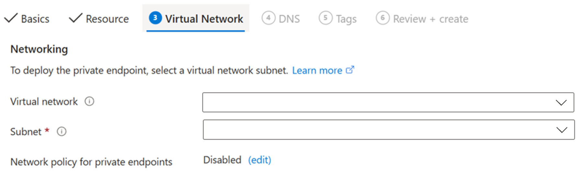Expand the Subnet dropdown chevron
This screenshot has width=581, height=175.
point(562,130)
